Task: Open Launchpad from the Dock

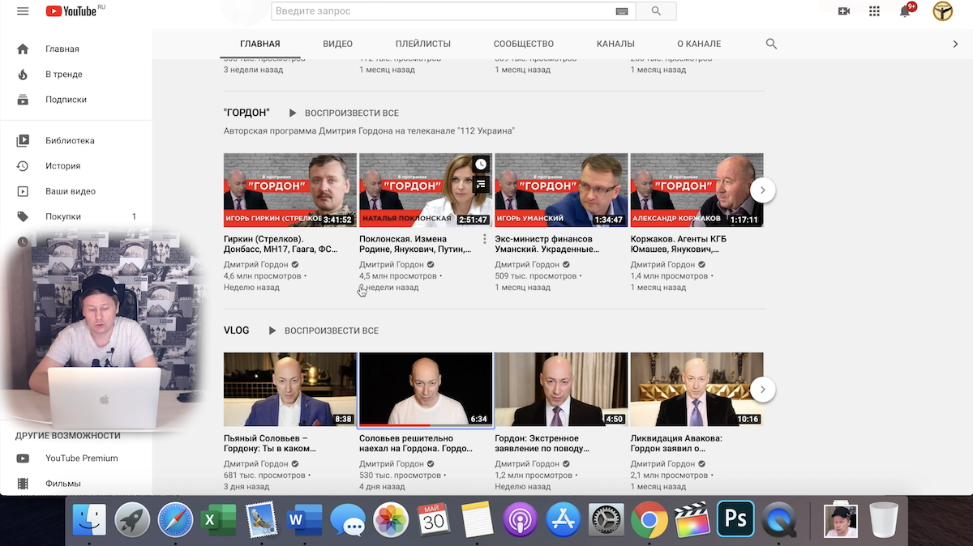Action: tap(132, 519)
